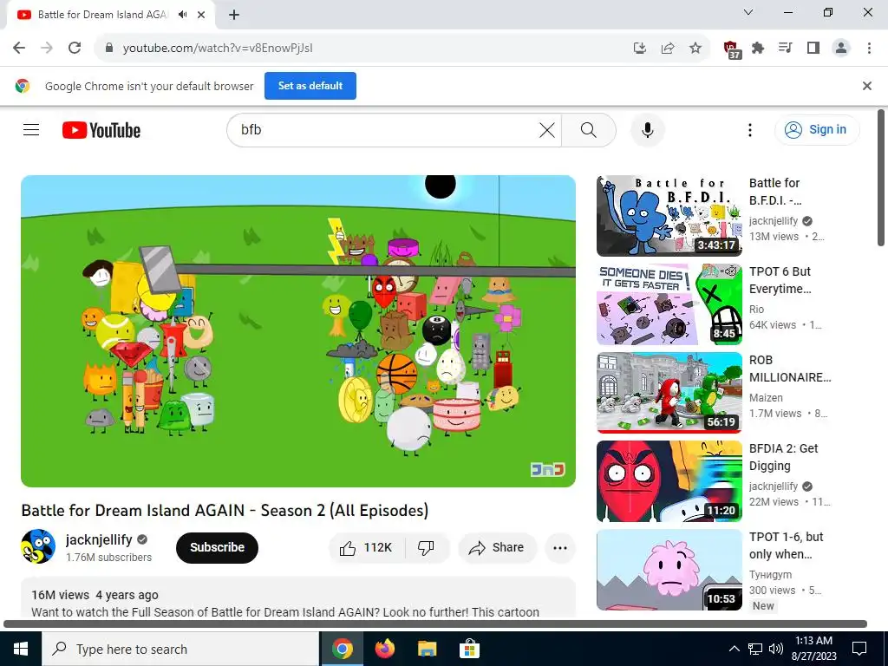This screenshot has width=888, height=666.
Task: Click the vertical page scrollbar
Action: click(882, 178)
